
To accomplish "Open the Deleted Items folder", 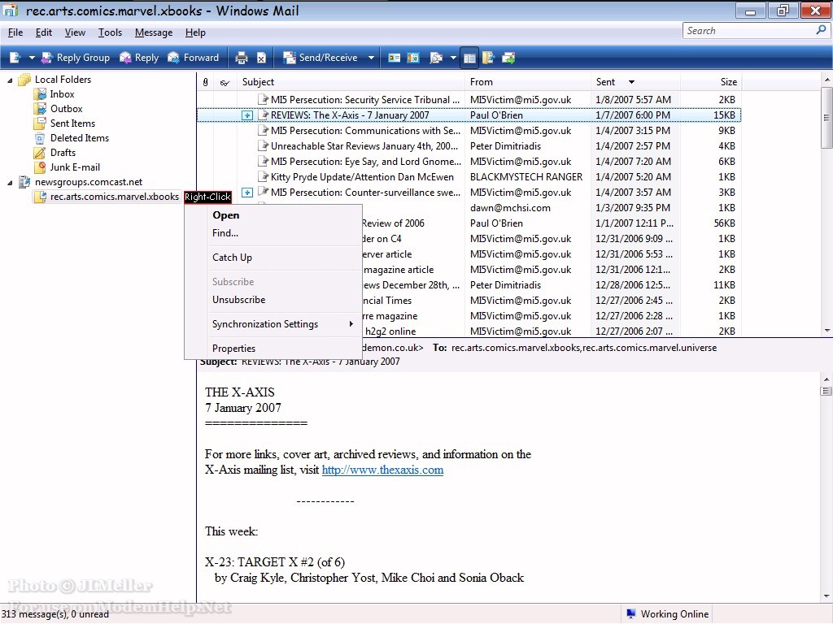I will tap(80, 138).
